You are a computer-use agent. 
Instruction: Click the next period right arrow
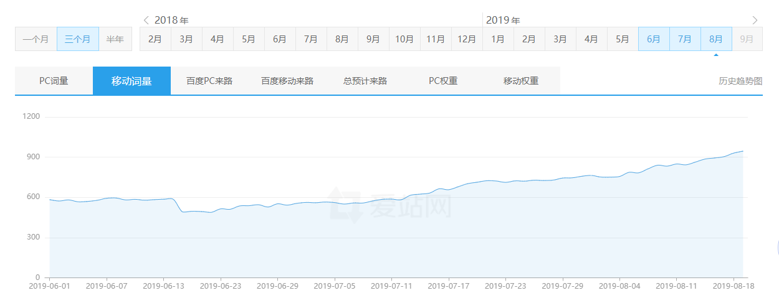point(755,20)
